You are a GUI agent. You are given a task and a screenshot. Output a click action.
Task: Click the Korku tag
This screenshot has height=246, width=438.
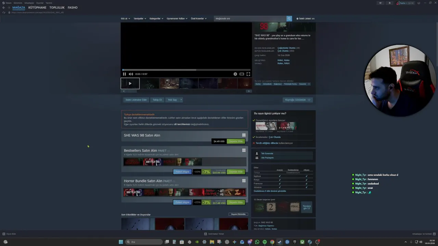[258, 84]
